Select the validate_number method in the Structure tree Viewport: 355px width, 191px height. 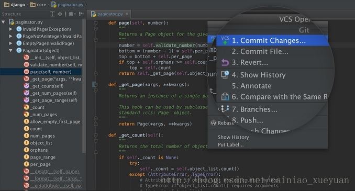(53, 65)
